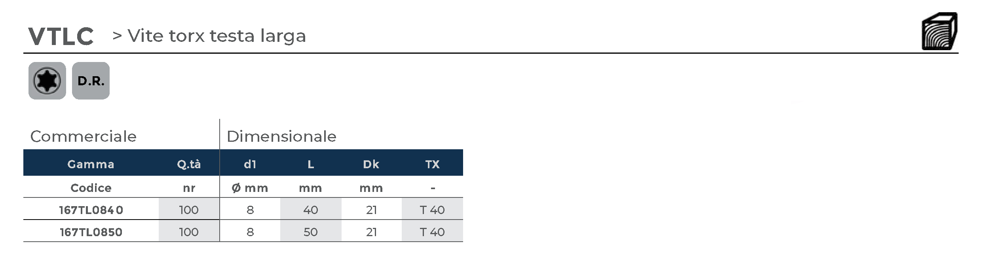Click the VTLC product title
Screen dimensions: 982x263
tap(61, 36)
